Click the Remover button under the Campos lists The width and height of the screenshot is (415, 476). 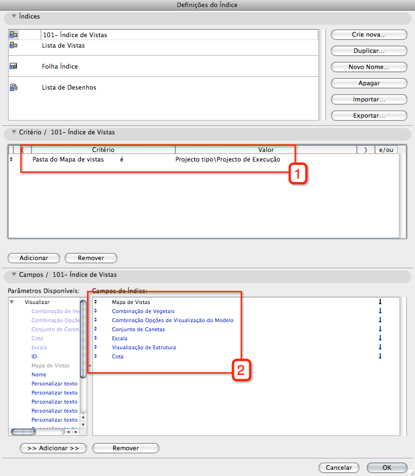[x=125, y=448]
